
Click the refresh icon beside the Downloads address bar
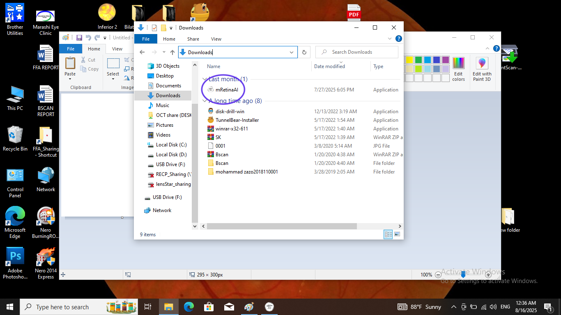tap(304, 52)
